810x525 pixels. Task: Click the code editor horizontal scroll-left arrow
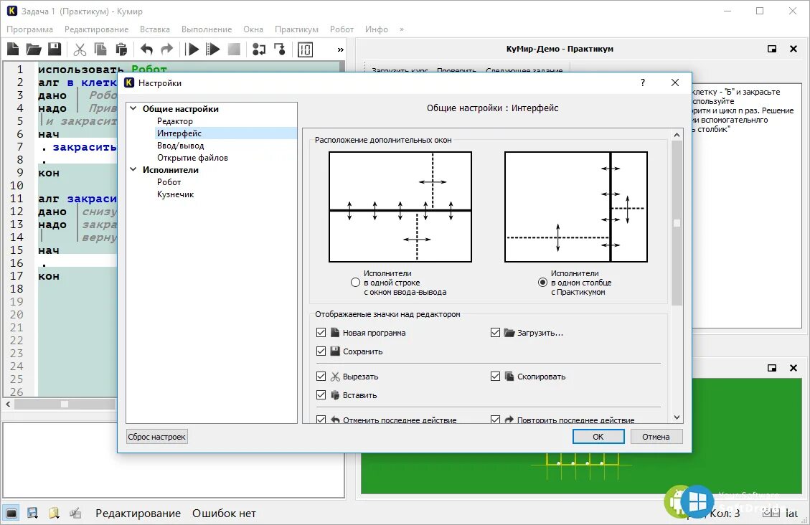coord(9,405)
